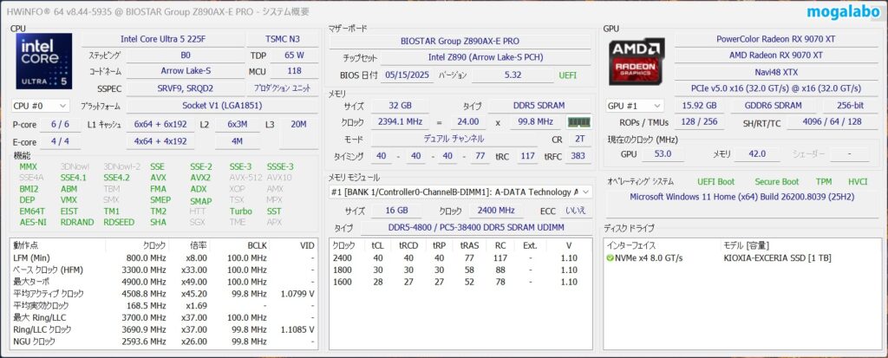Click the KIOXIA-EXCERIA SSD [1 TB] drive entry
The height and width of the screenshot is (358, 888).
pyautogui.click(x=777, y=257)
